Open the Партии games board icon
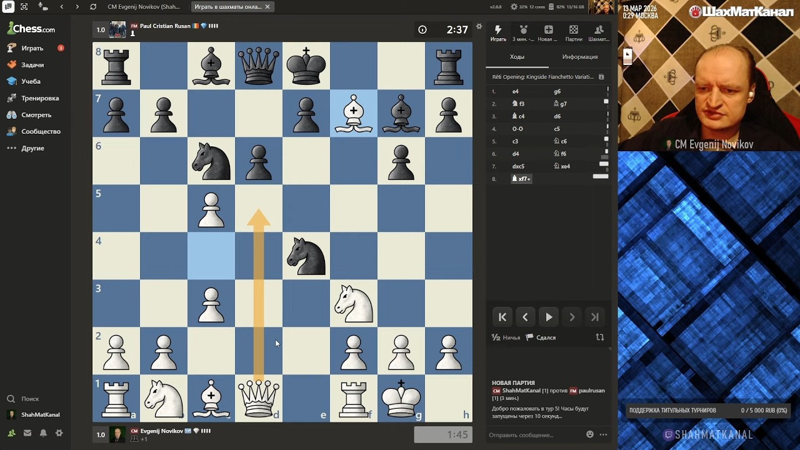Image resolution: width=800 pixels, height=450 pixels. (574, 33)
